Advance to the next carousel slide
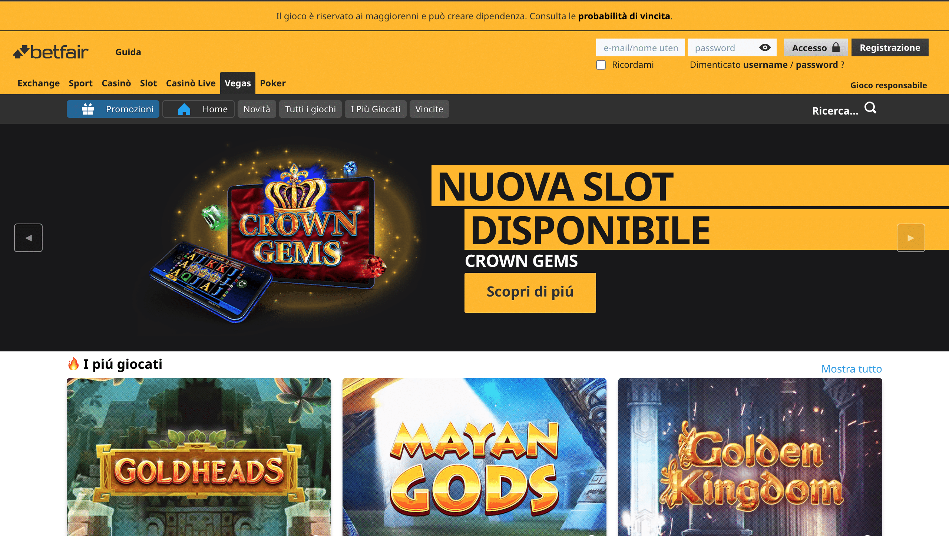Image resolution: width=949 pixels, height=536 pixels. (910, 238)
